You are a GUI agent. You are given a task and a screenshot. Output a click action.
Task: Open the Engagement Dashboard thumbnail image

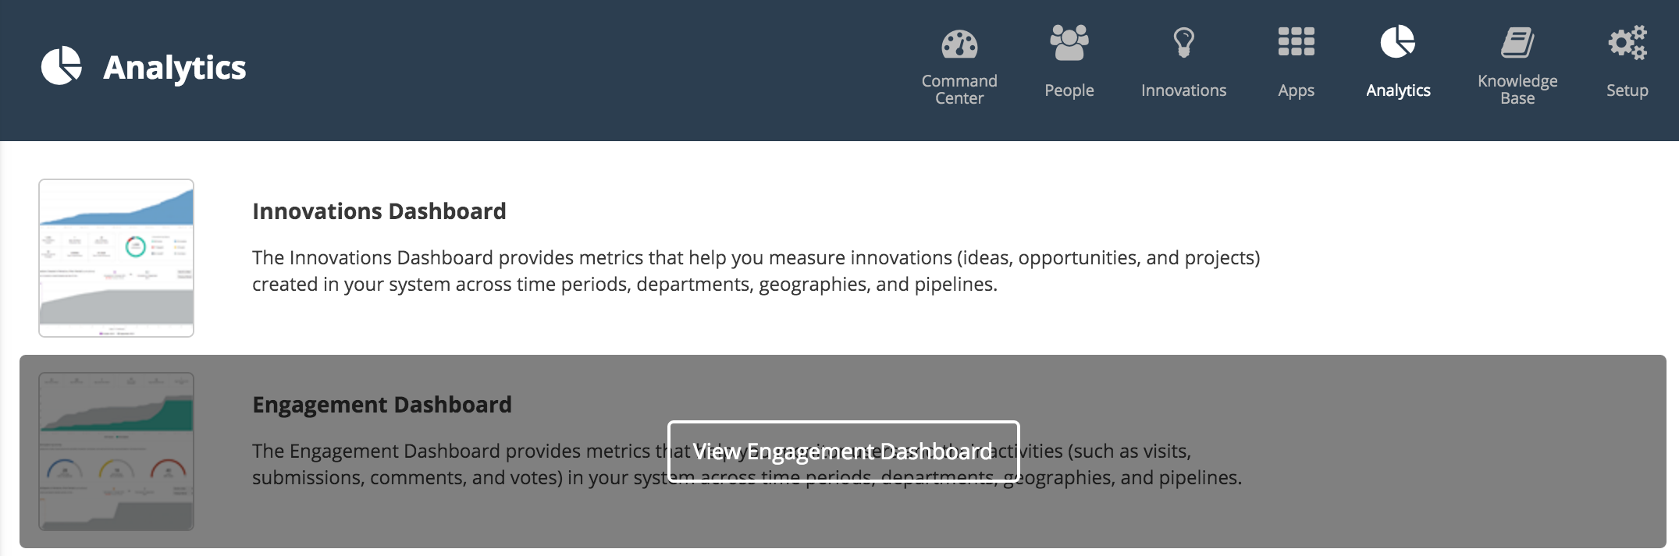(x=116, y=452)
